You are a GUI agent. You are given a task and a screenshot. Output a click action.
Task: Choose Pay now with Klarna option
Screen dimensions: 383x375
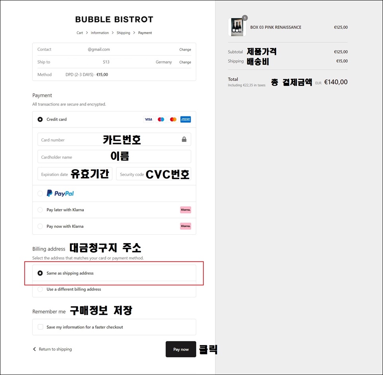[40, 226]
